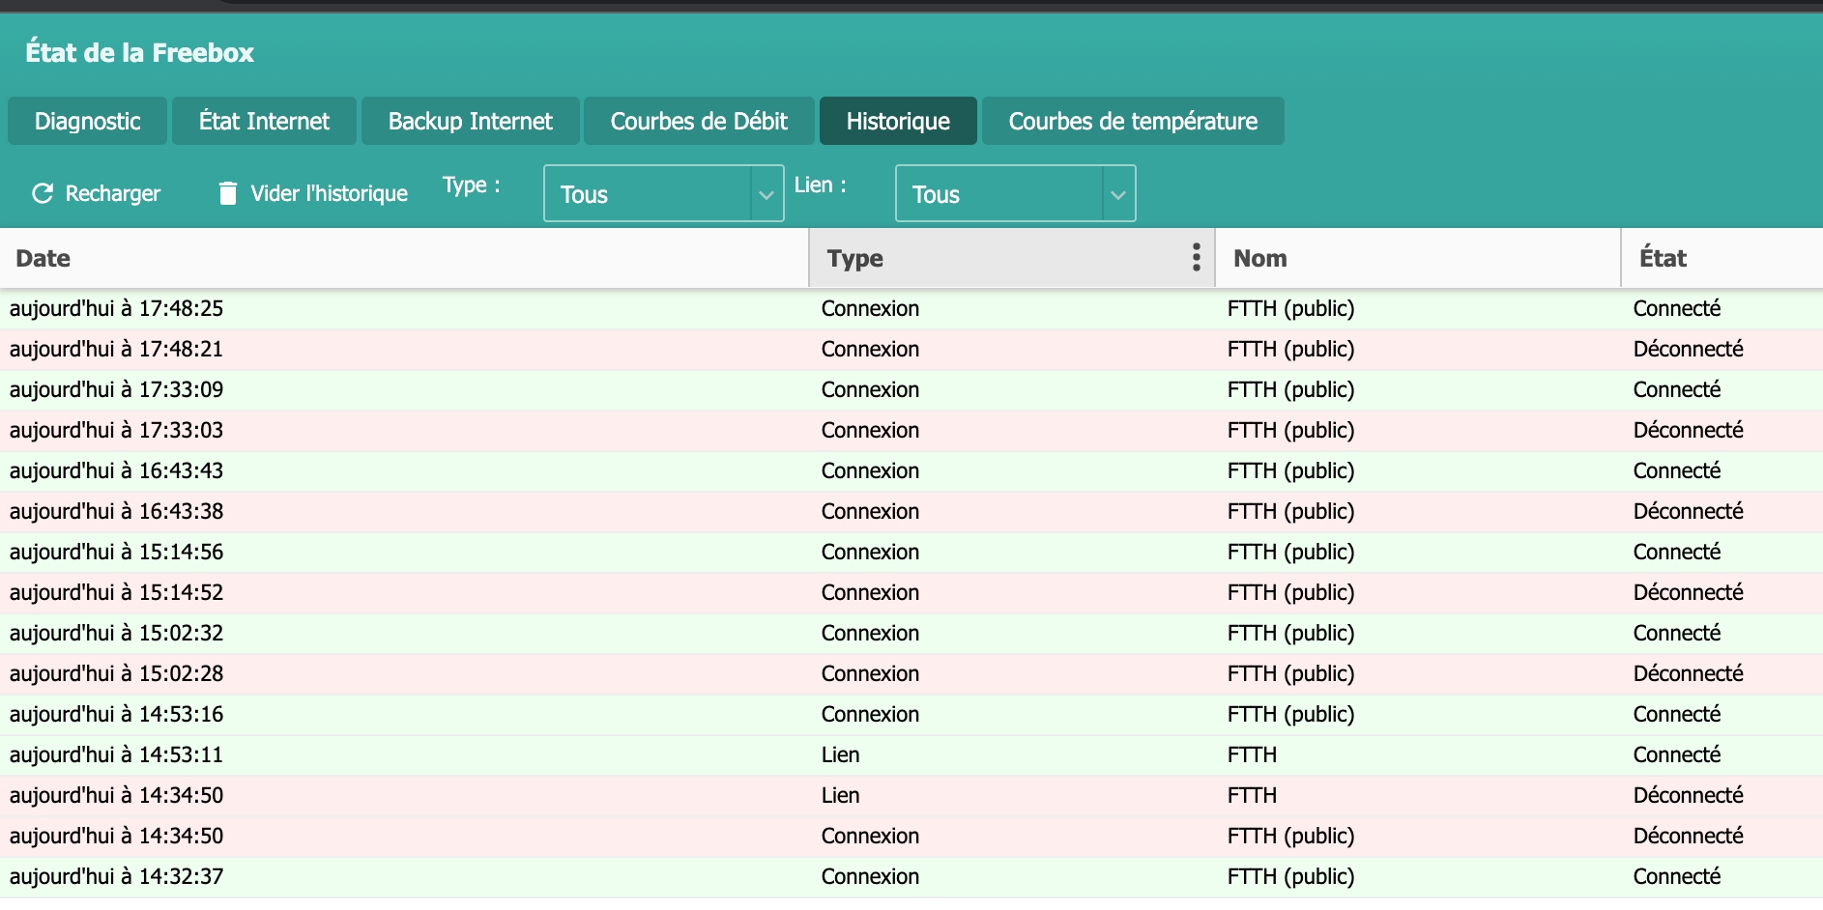Go to the Backup Internet tab
Viewport: 1823px width, 910px height.
click(x=471, y=122)
